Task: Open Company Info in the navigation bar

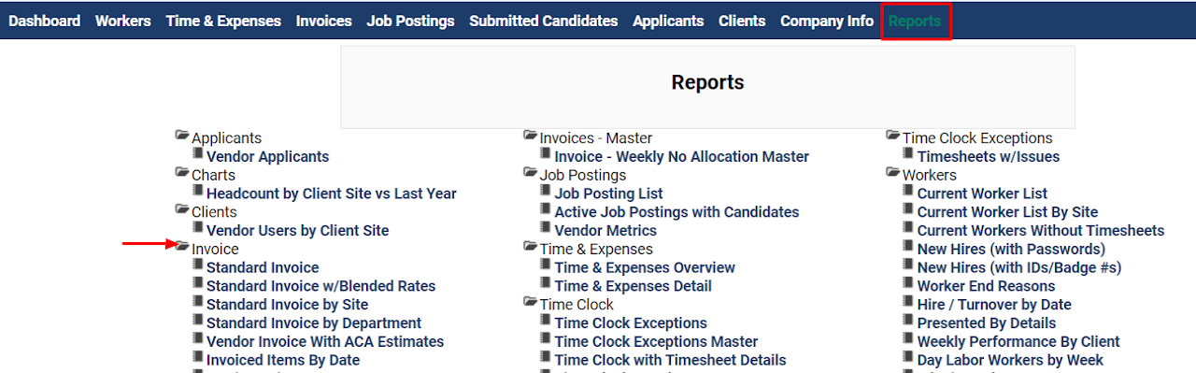Action: (x=827, y=21)
